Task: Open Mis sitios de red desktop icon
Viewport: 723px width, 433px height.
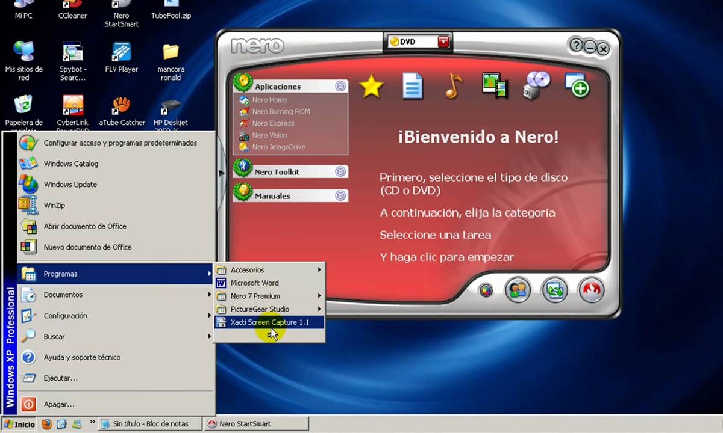Action: (23, 61)
